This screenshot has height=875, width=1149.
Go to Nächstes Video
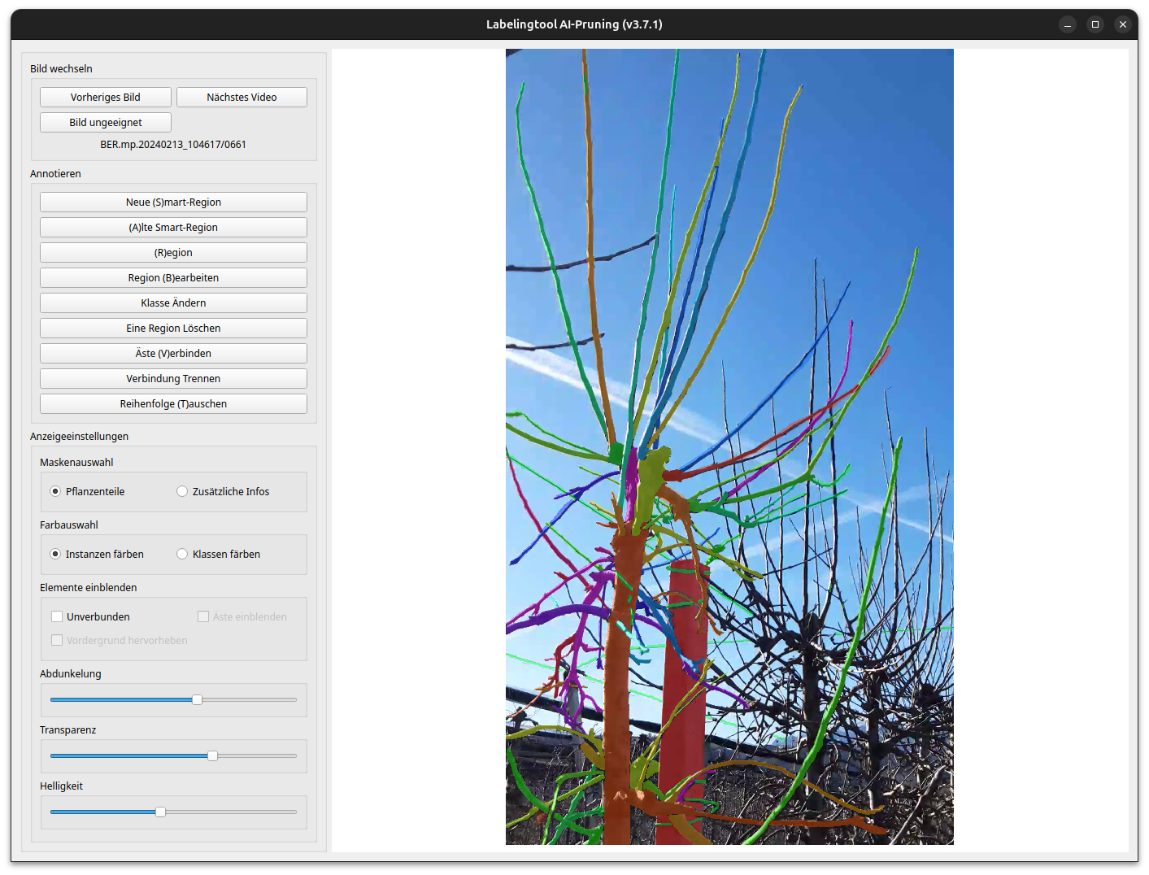[242, 98]
